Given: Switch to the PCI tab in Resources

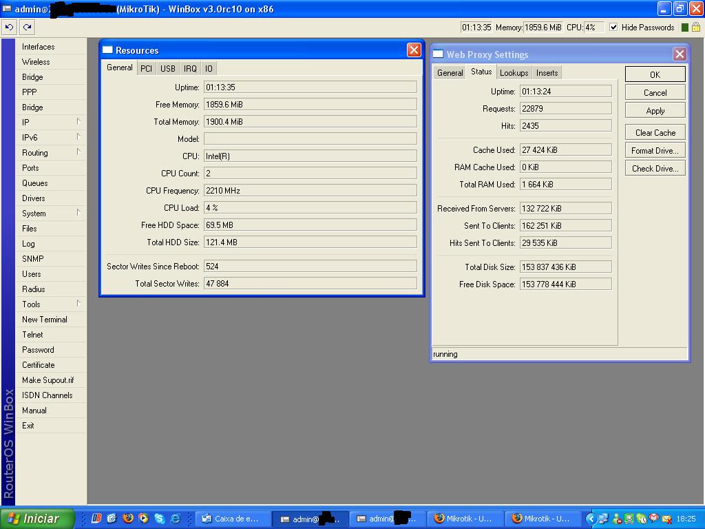Looking at the screenshot, I should (146, 68).
